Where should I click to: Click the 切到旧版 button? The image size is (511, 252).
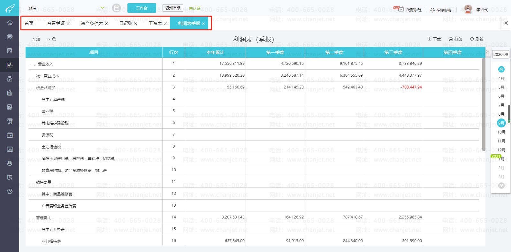click(x=173, y=8)
